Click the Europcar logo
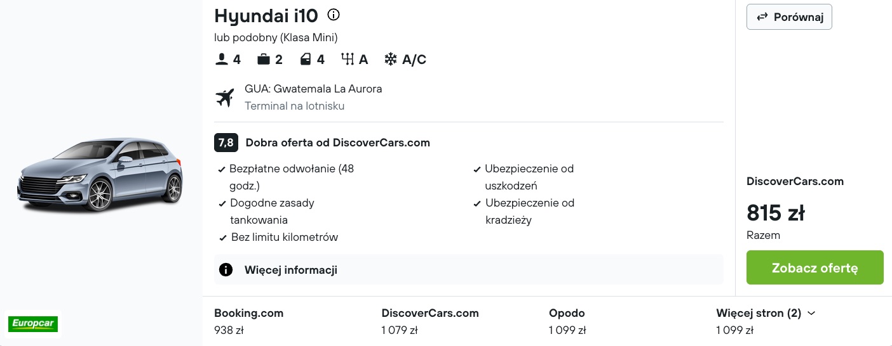 click(x=33, y=324)
